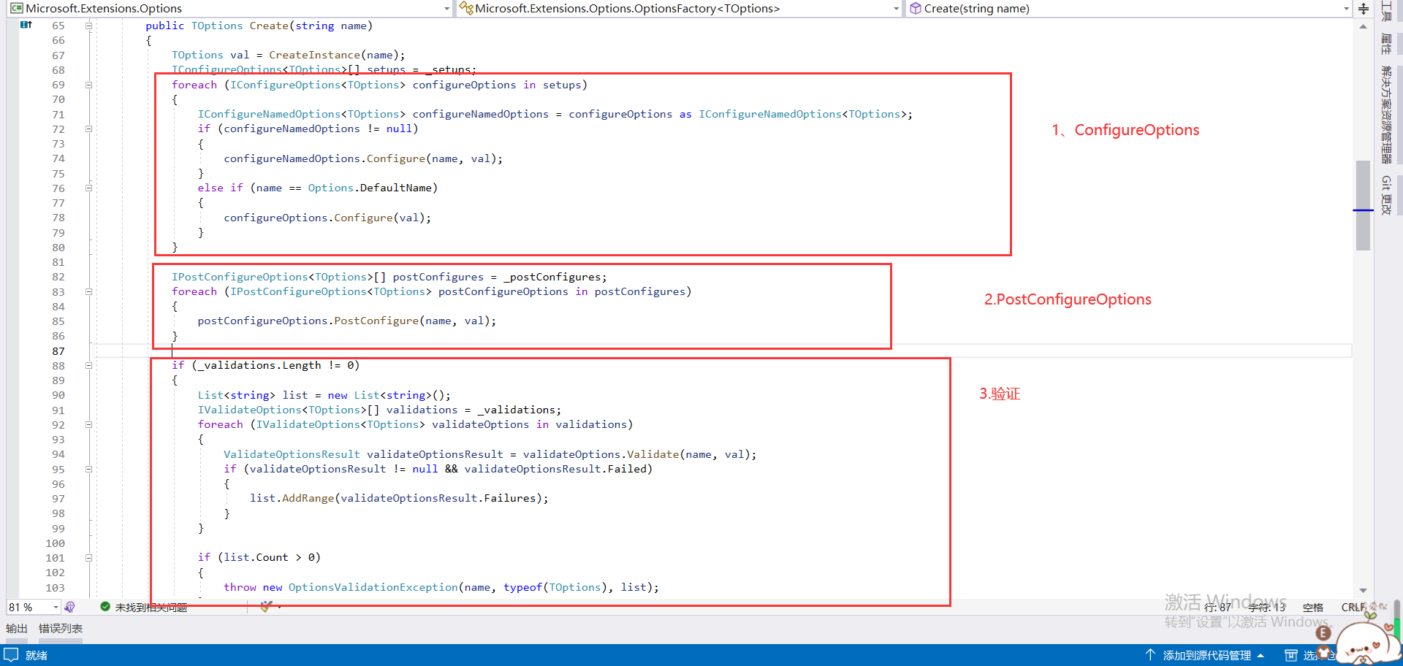Click configureNamedOptions.Configure call on line 74
Viewport: 1403px width, 666px height.
363,158
